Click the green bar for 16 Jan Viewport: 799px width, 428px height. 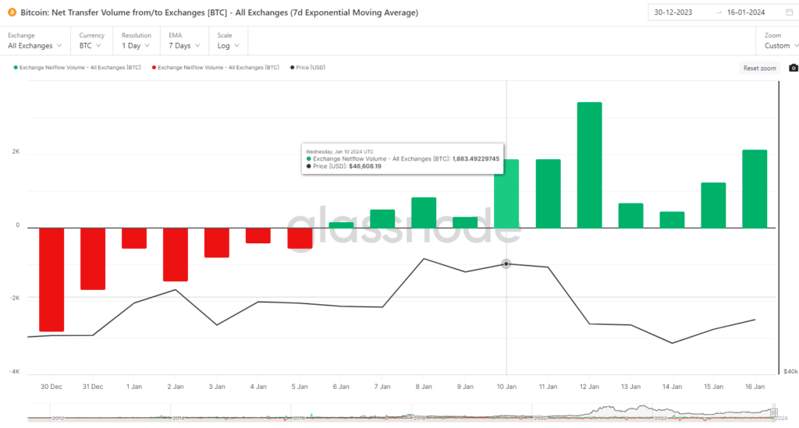click(755, 189)
